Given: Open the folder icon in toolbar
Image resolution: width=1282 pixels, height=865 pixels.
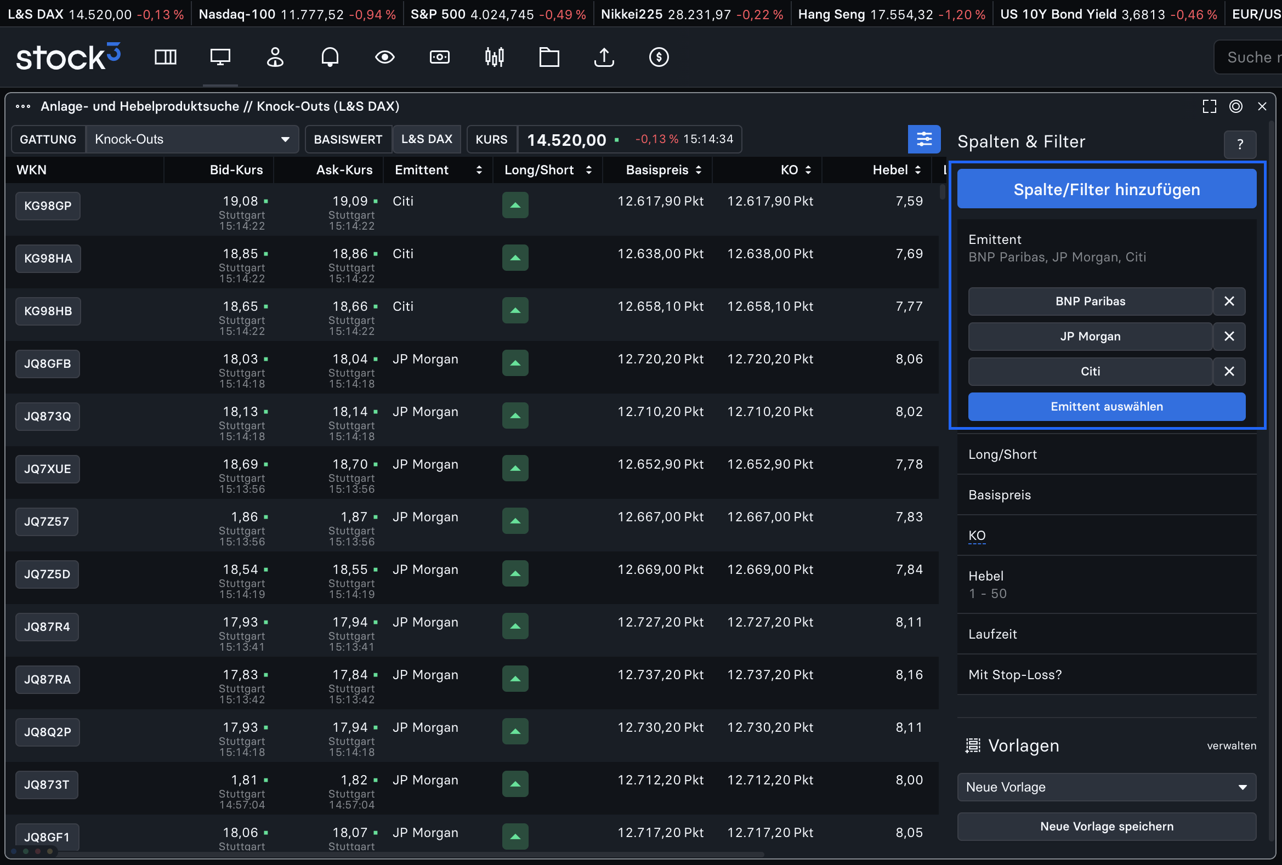Looking at the screenshot, I should 549,57.
